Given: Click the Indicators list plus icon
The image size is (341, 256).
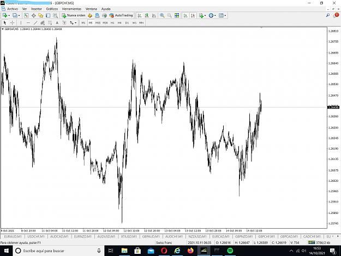Looking at the screenshot, I should (201, 15).
